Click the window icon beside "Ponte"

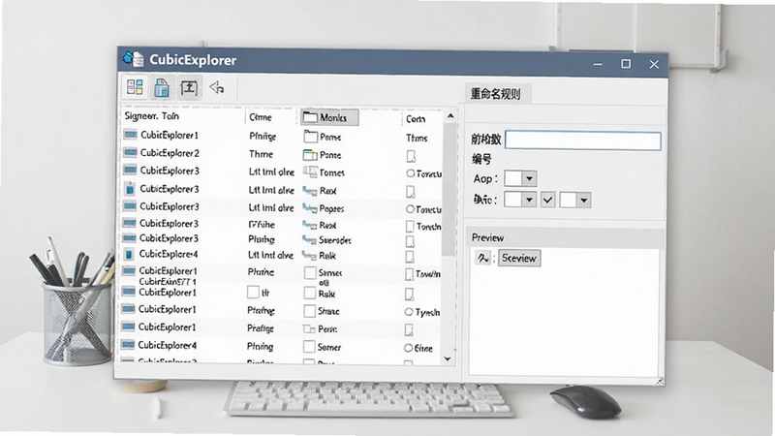(x=310, y=155)
